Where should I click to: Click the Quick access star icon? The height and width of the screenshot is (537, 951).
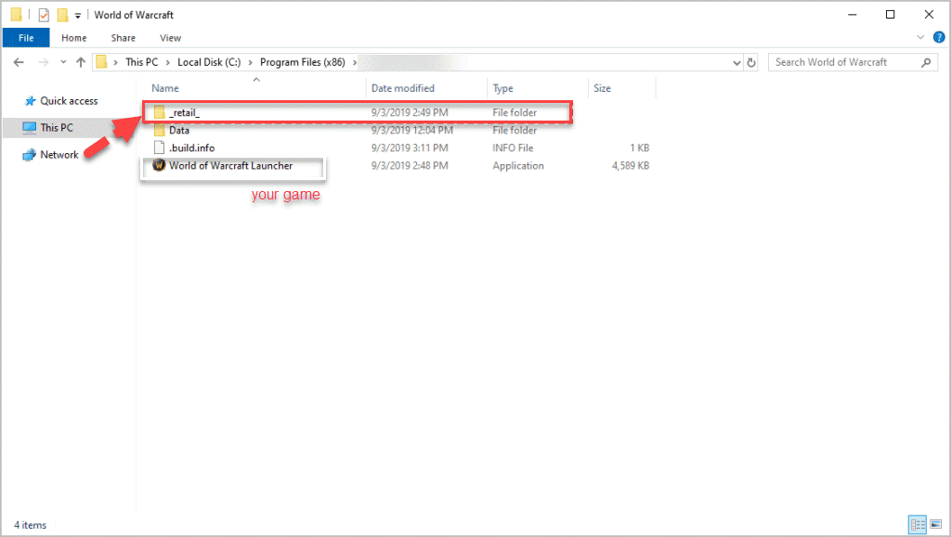30,101
